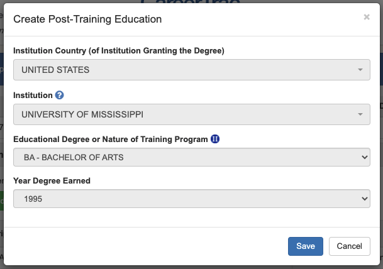The image size is (383, 269).
Task: Click the Create Post-Training Education dialog title
Action: tap(87, 19)
